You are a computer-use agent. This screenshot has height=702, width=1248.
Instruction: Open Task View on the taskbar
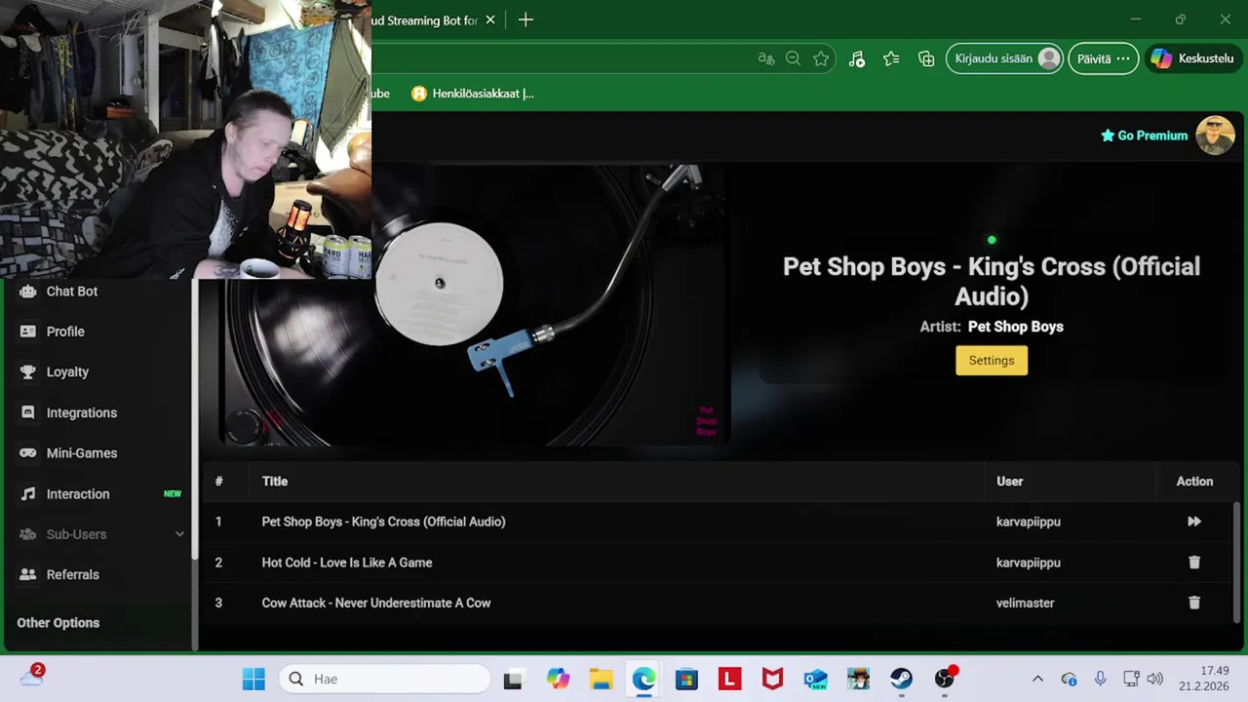pos(513,679)
